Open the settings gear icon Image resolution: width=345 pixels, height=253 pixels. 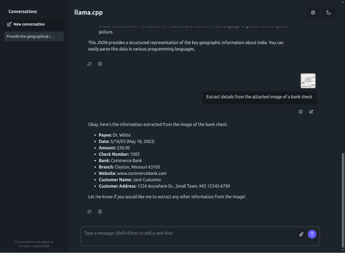point(313,12)
